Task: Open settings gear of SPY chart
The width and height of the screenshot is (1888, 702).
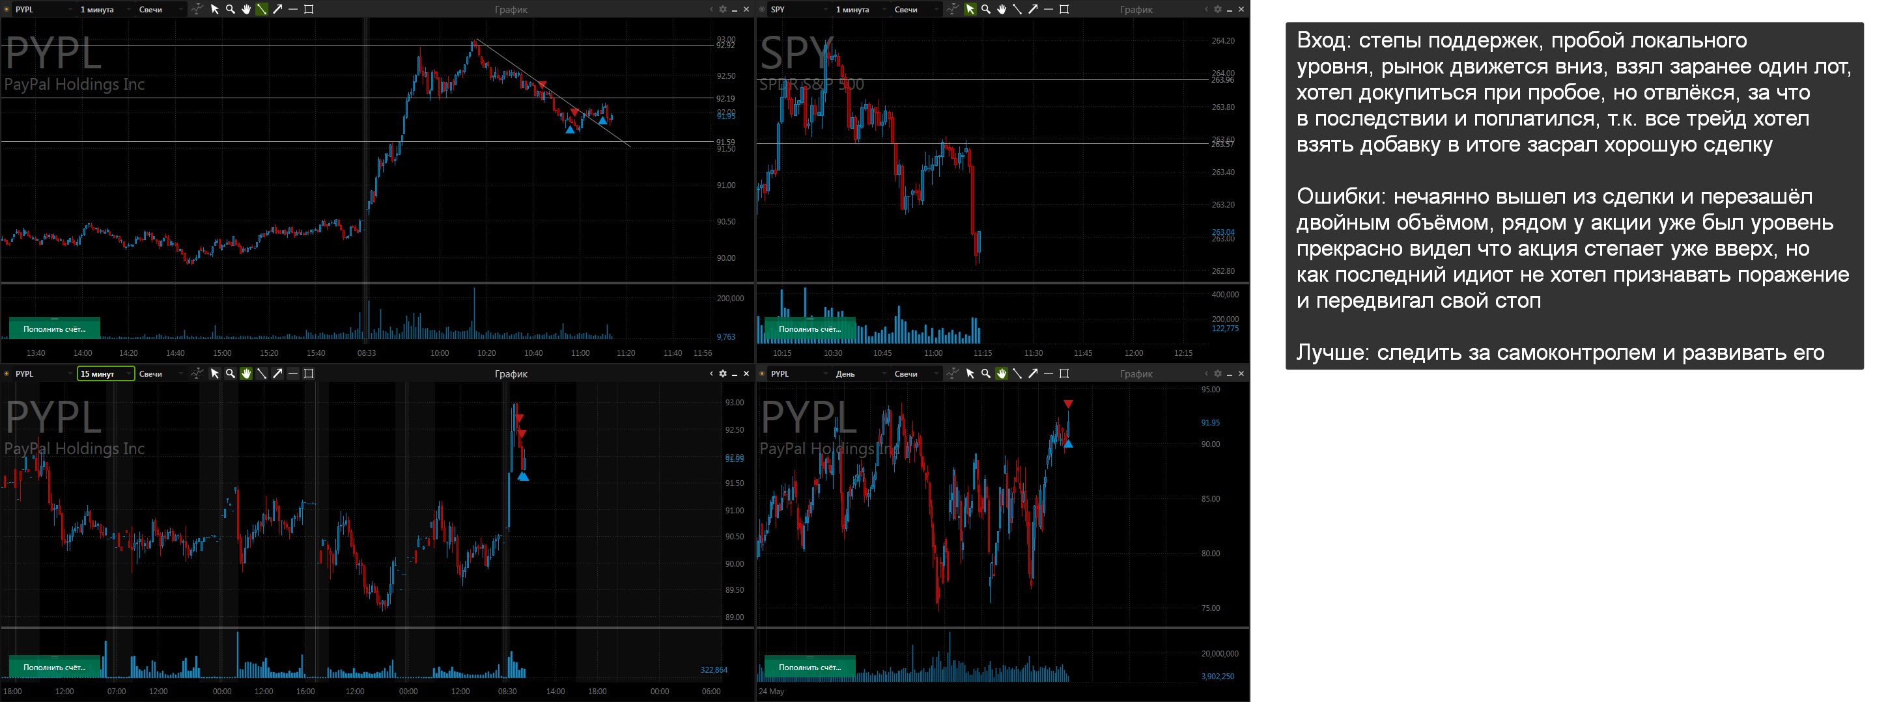Action: [1217, 9]
